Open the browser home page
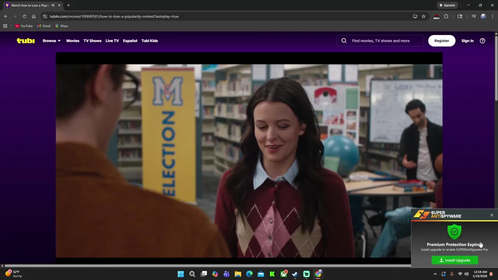 tap(33, 16)
